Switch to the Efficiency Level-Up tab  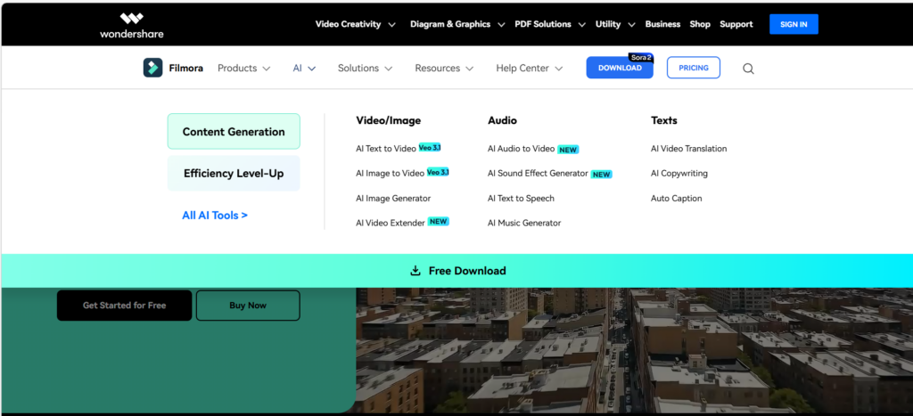click(234, 174)
